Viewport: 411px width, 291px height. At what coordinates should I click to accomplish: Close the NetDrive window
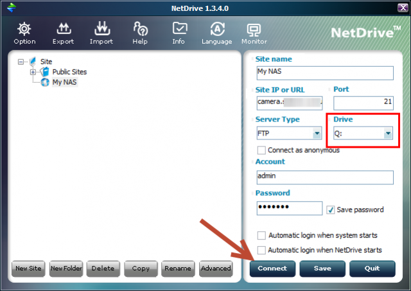point(403,8)
